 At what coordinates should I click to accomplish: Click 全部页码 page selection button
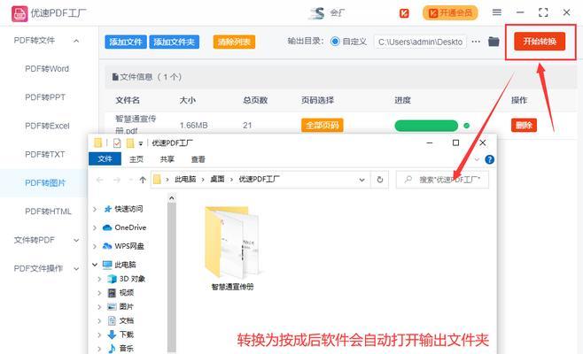(x=322, y=125)
